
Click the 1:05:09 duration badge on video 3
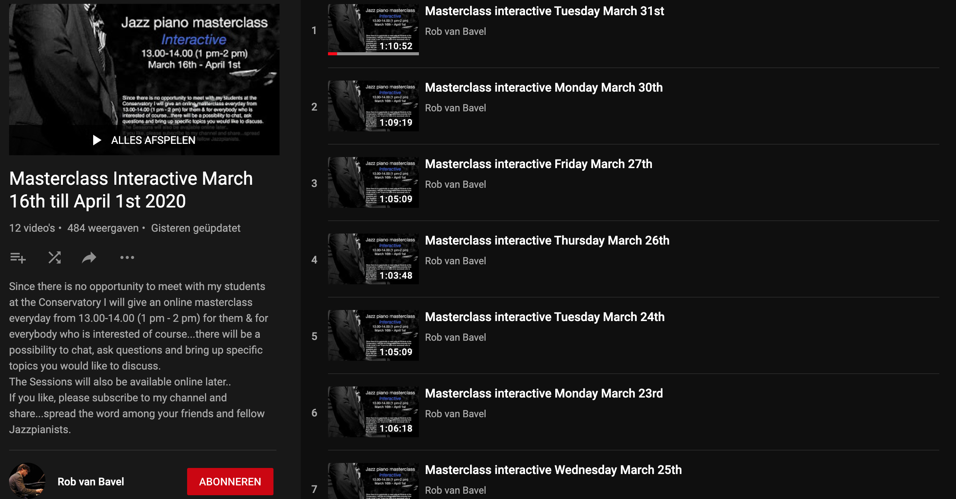(396, 199)
